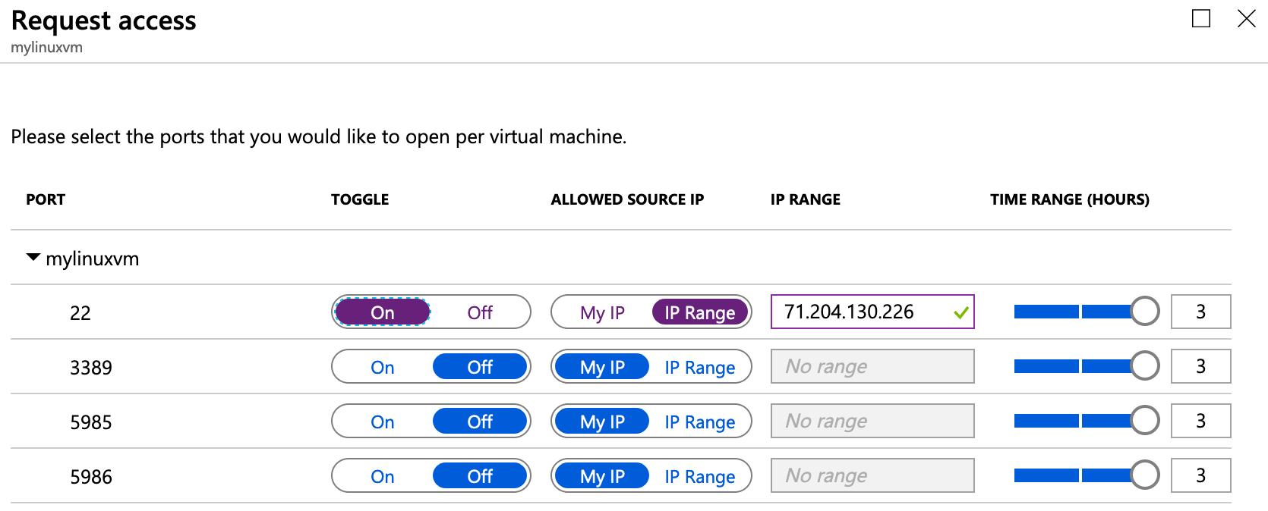1268x511 pixels.
Task: Click the TIME RANGE (HOURS) column header
Action: point(1070,199)
